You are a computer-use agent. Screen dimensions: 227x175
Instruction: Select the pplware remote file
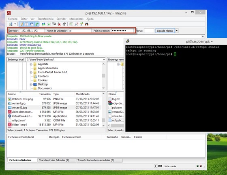pos(117,108)
